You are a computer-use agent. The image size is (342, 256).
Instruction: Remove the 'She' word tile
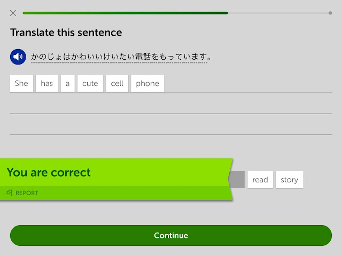21,83
